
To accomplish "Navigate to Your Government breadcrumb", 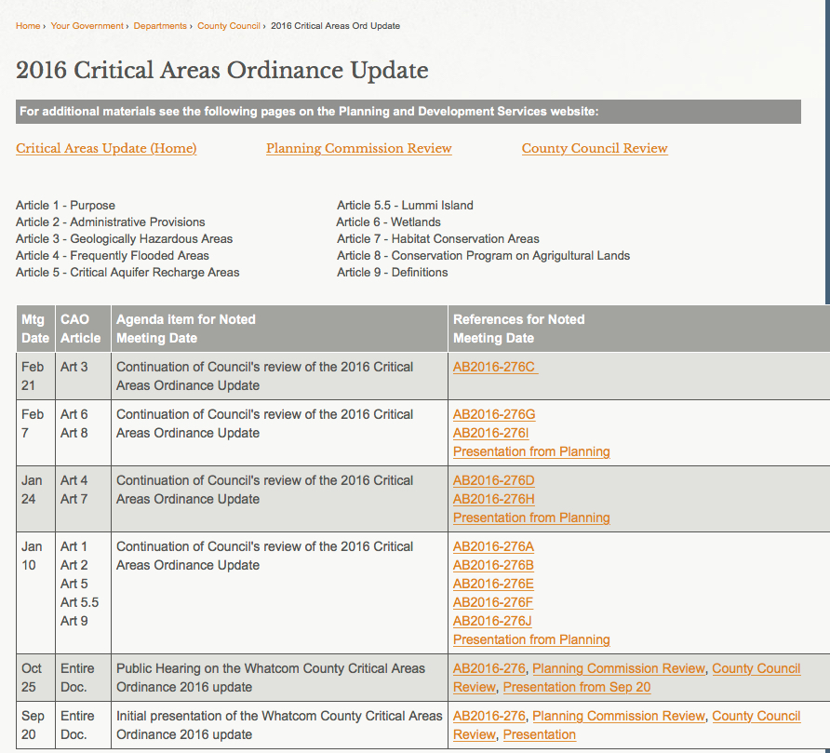I will coord(87,26).
